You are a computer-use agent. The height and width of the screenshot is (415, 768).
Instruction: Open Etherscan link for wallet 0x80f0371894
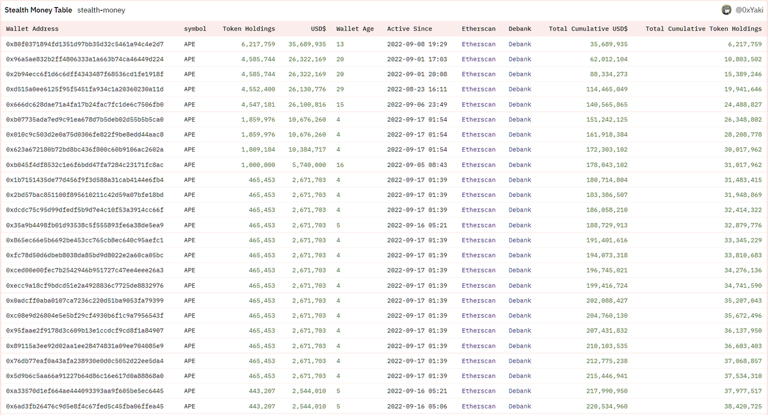[479, 44]
